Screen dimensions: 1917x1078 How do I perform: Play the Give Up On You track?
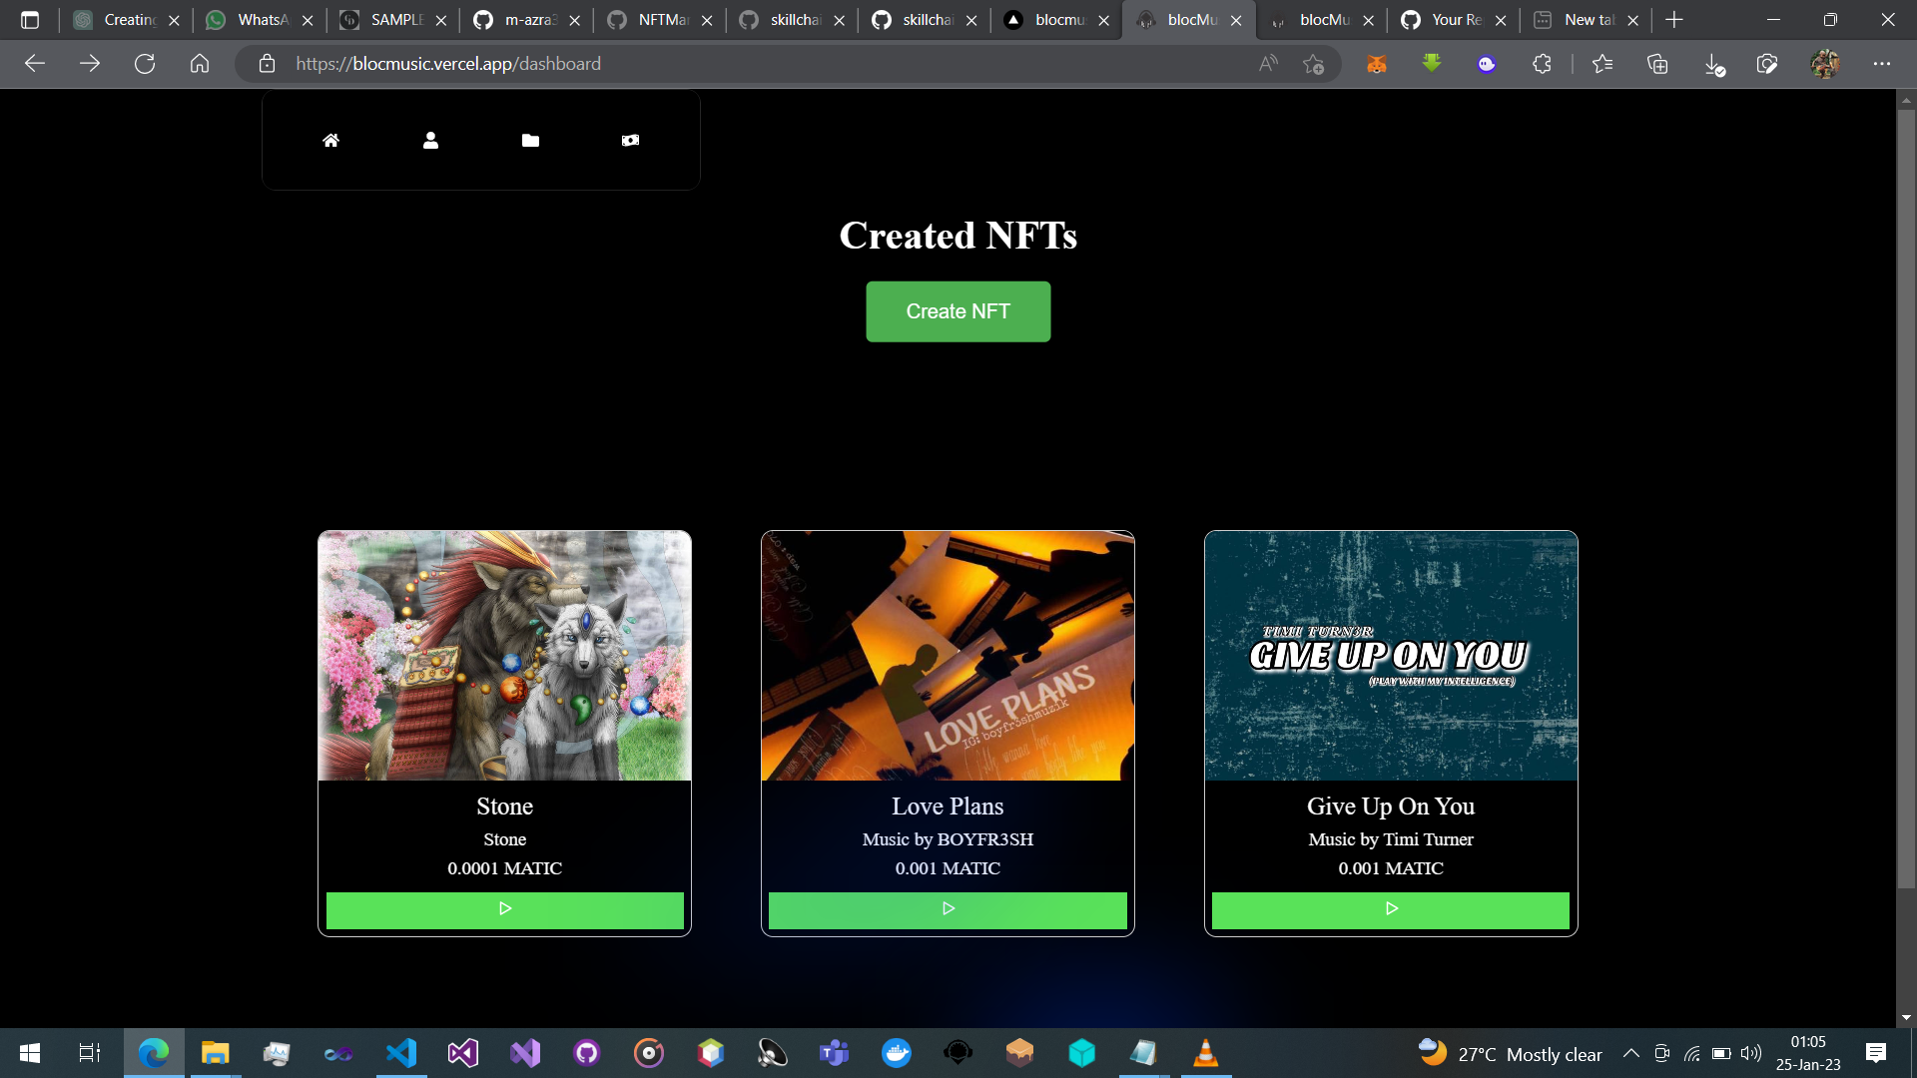point(1391,909)
